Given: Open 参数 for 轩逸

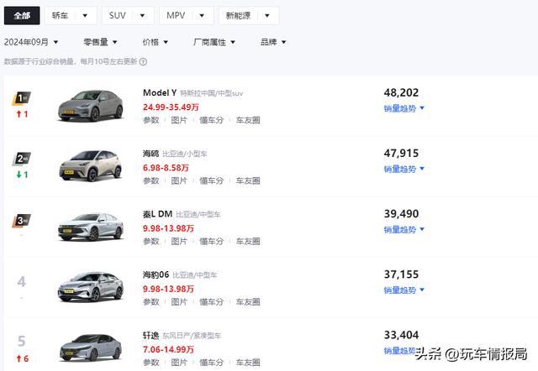Looking at the screenshot, I should pyautogui.click(x=151, y=363).
